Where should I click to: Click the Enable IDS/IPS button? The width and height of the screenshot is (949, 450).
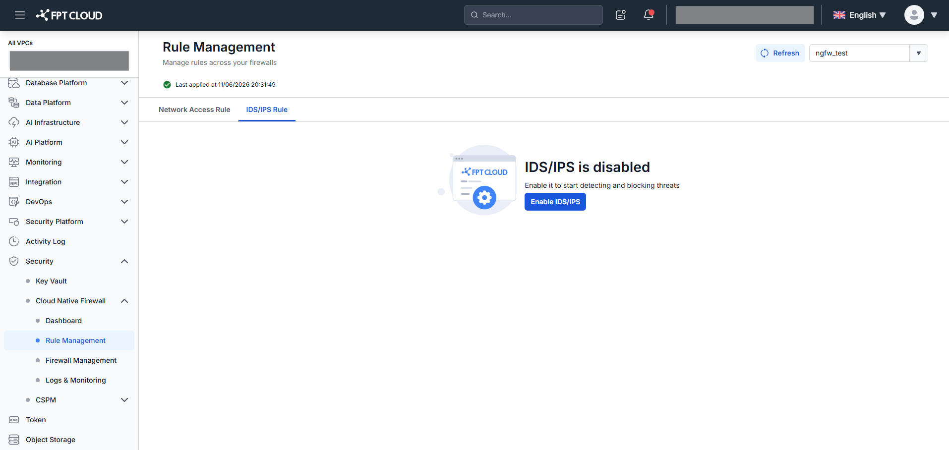pyautogui.click(x=555, y=202)
